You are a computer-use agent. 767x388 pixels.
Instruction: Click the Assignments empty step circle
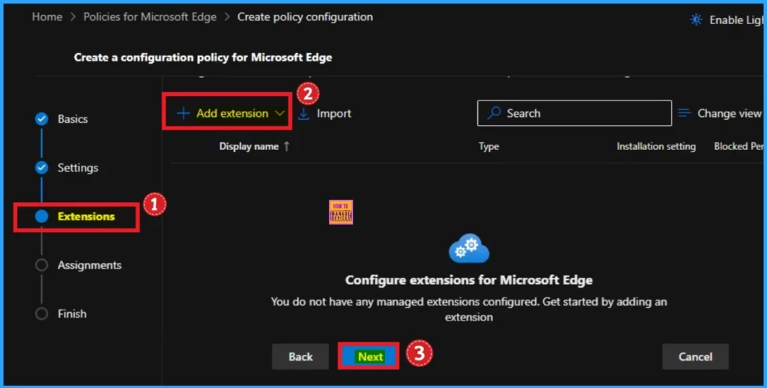(x=42, y=265)
